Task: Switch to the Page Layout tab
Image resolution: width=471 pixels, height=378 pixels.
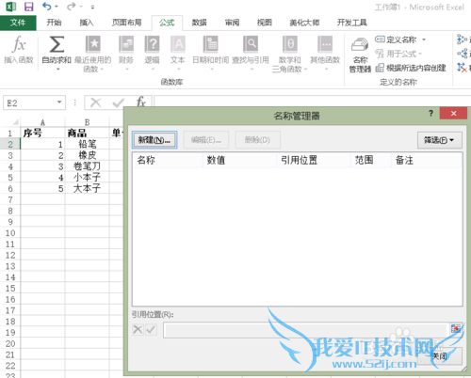Action: 127,23
